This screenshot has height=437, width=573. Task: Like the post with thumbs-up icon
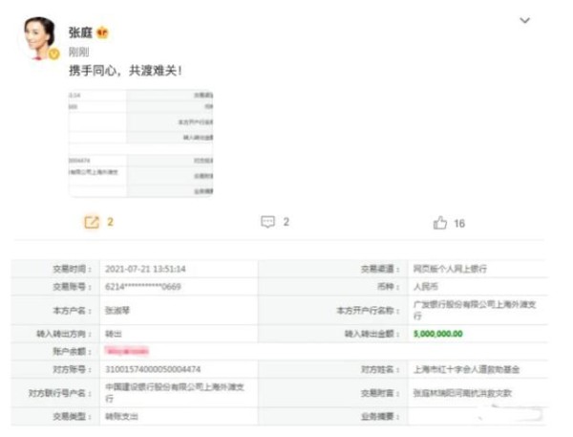point(440,223)
